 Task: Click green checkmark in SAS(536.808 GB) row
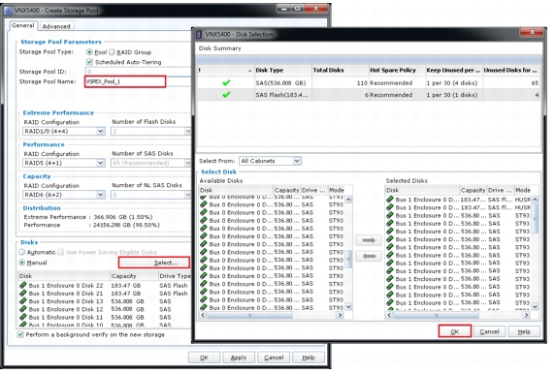tap(226, 82)
